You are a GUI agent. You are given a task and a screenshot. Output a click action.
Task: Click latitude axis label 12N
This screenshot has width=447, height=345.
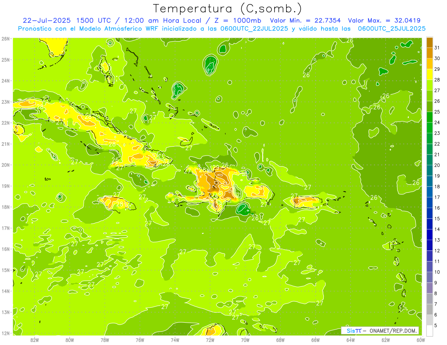coord(6,333)
